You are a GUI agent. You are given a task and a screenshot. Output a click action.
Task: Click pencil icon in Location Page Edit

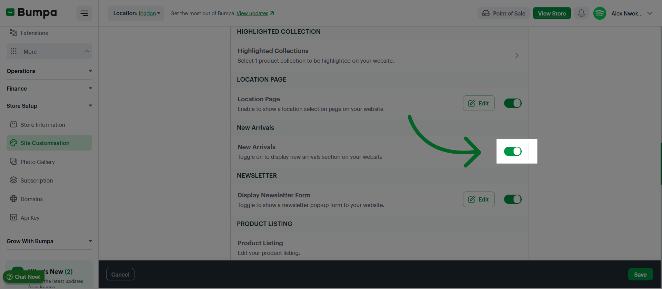(472, 103)
